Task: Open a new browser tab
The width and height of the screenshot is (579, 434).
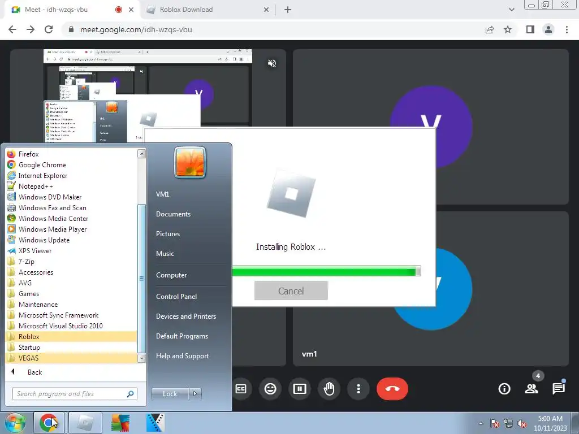Action: point(288,10)
